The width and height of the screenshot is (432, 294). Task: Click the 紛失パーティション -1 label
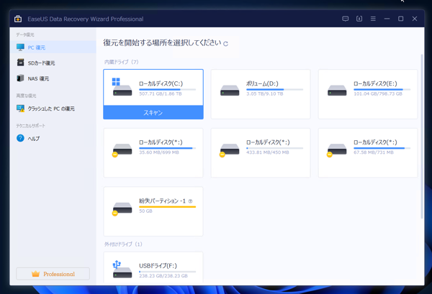coord(162,201)
